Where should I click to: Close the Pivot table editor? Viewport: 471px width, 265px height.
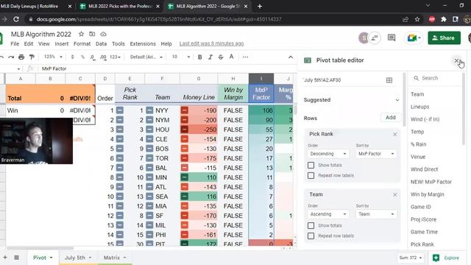(456, 60)
